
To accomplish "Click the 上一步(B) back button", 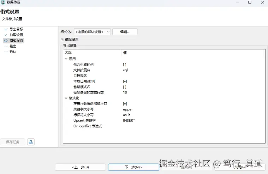I will coord(81,167).
